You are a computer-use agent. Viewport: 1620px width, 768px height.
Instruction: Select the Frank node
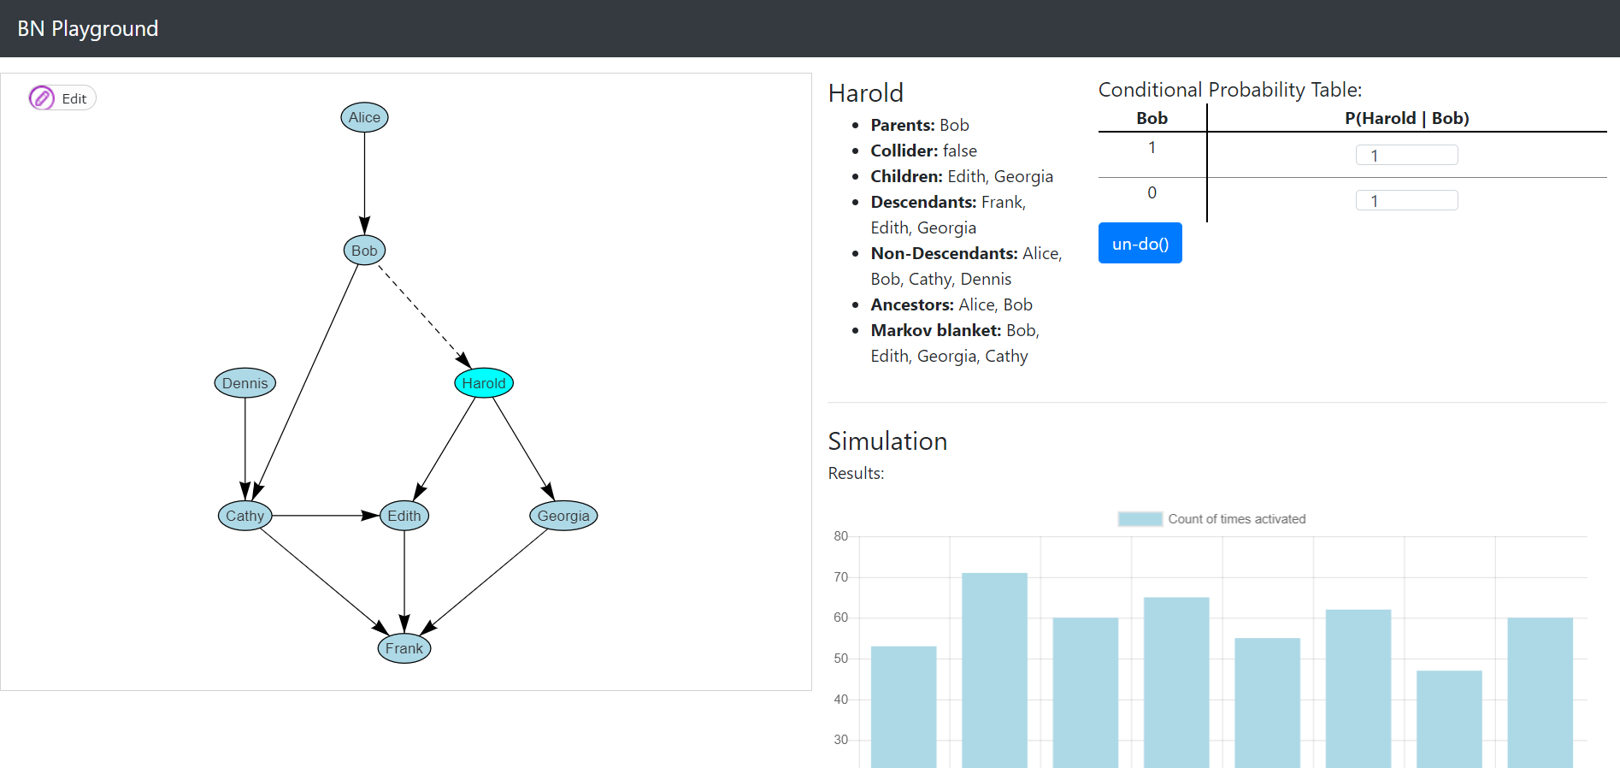point(404,648)
